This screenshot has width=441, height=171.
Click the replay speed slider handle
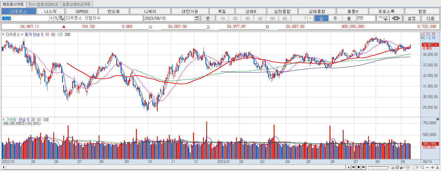(388, 167)
